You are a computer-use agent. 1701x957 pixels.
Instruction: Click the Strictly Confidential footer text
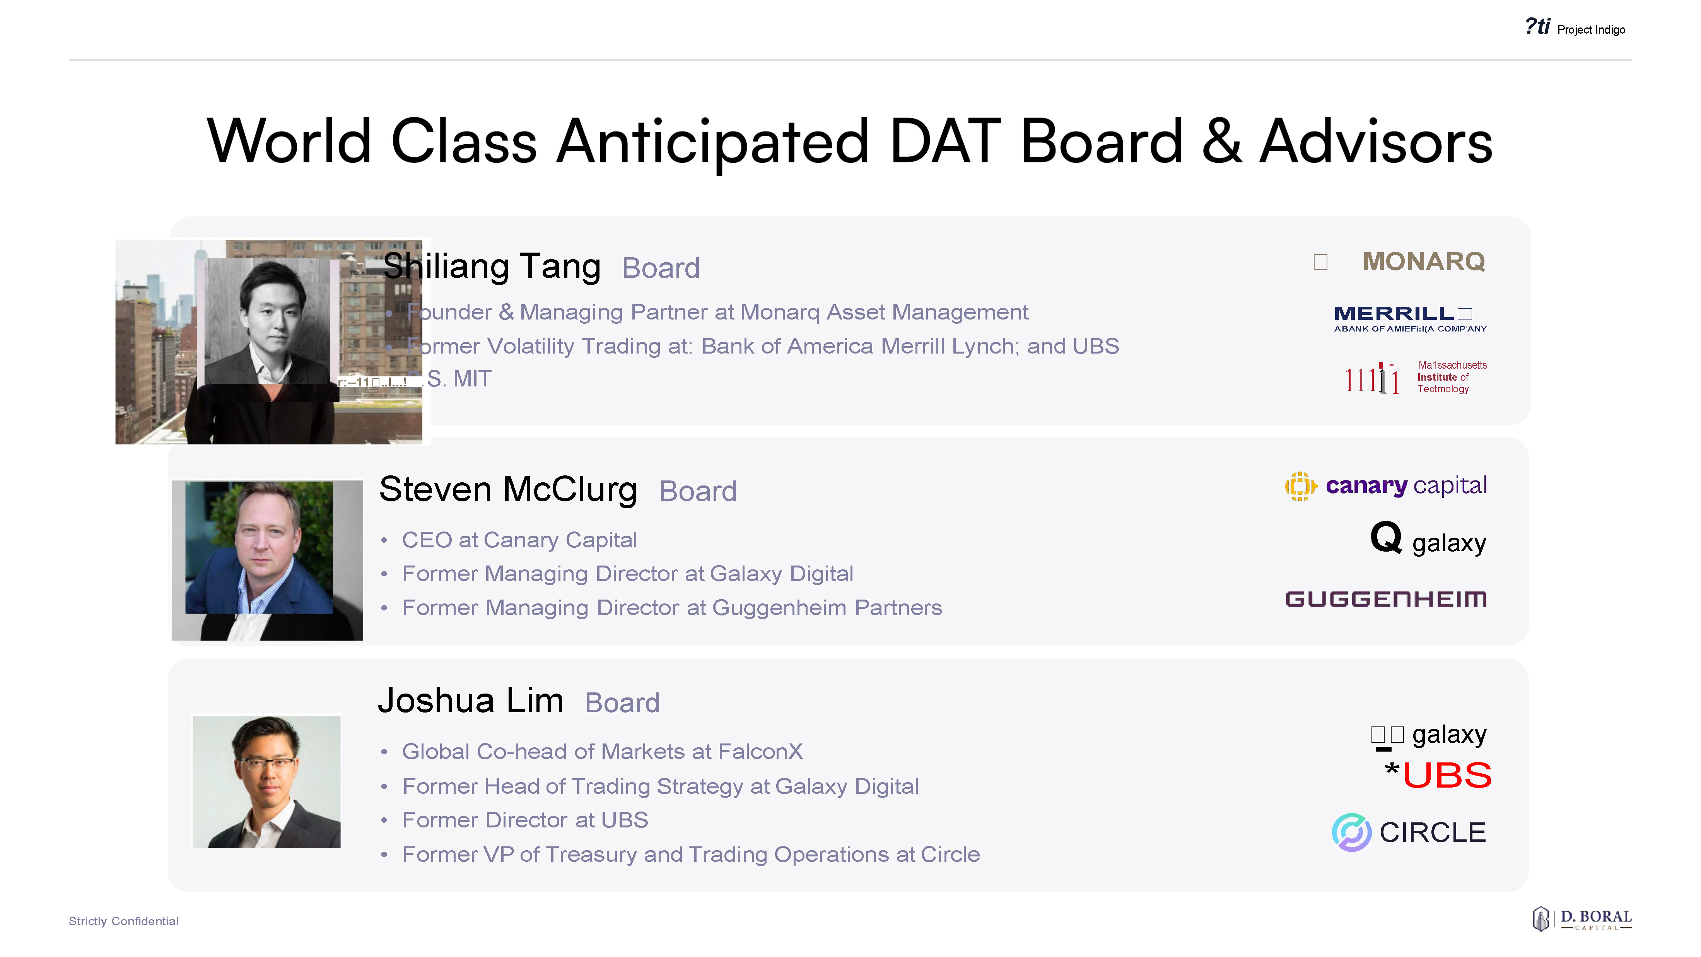(x=123, y=921)
